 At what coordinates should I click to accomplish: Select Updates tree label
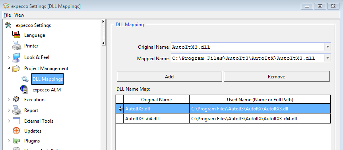33,131
